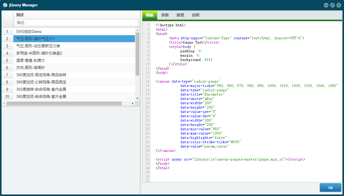
Task: Click the list's horizontal scrollbar thumb
Action: click(64, 103)
